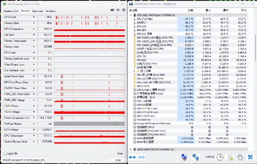Screen dimensions: 257x164
Task: Click the AMD Ryzen 9 CPU chip icon
Action: [x=135, y=15]
